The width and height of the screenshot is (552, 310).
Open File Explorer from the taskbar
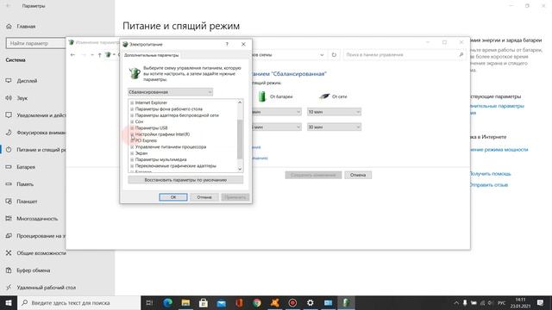(185, 302)
